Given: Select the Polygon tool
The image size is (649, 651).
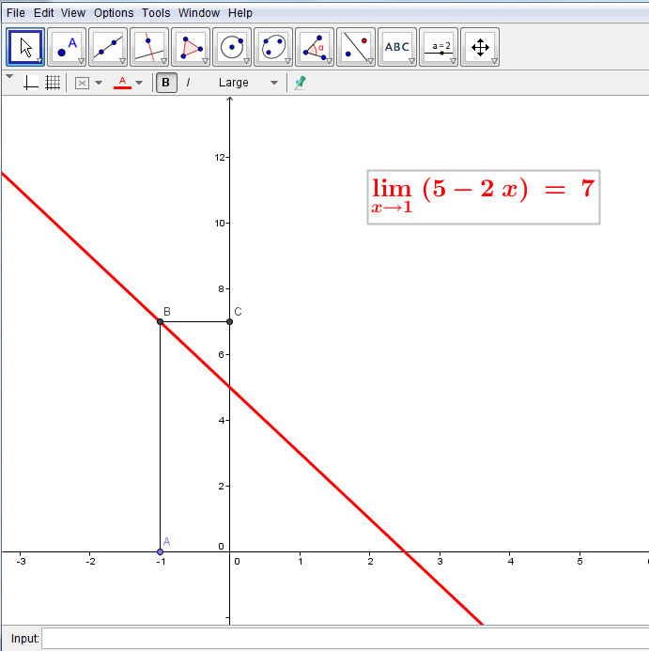Looking at the screenshot, I should pyautogui.click(x=191, y=47).
